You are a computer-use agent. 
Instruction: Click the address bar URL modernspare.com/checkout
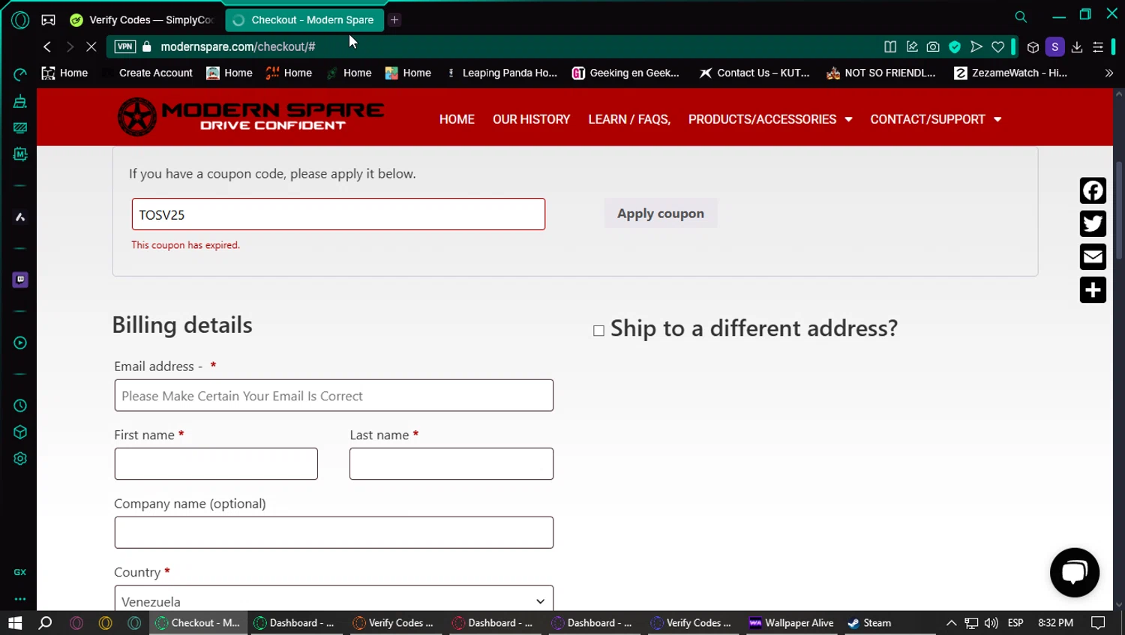238,46
